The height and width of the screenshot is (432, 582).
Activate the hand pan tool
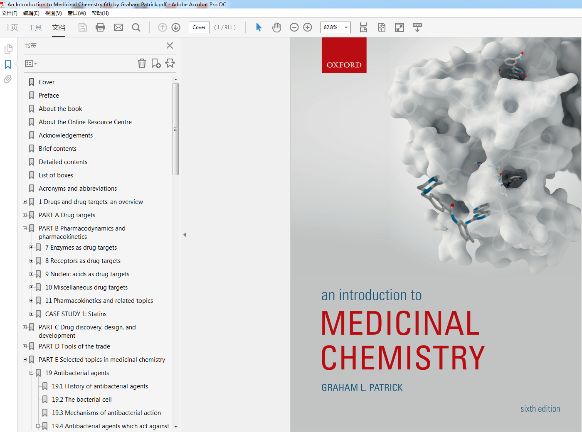click(x=276, y=27)
